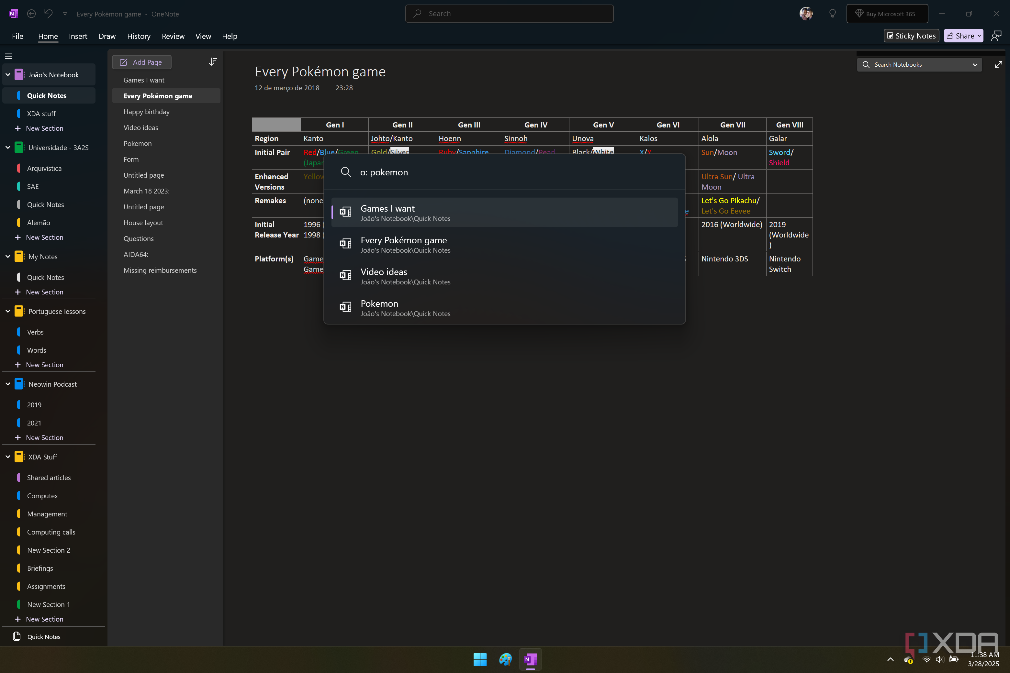Open the Share button dropdown arrow
Viewport: 1010px width, 673px height.
tap(979, 36)
